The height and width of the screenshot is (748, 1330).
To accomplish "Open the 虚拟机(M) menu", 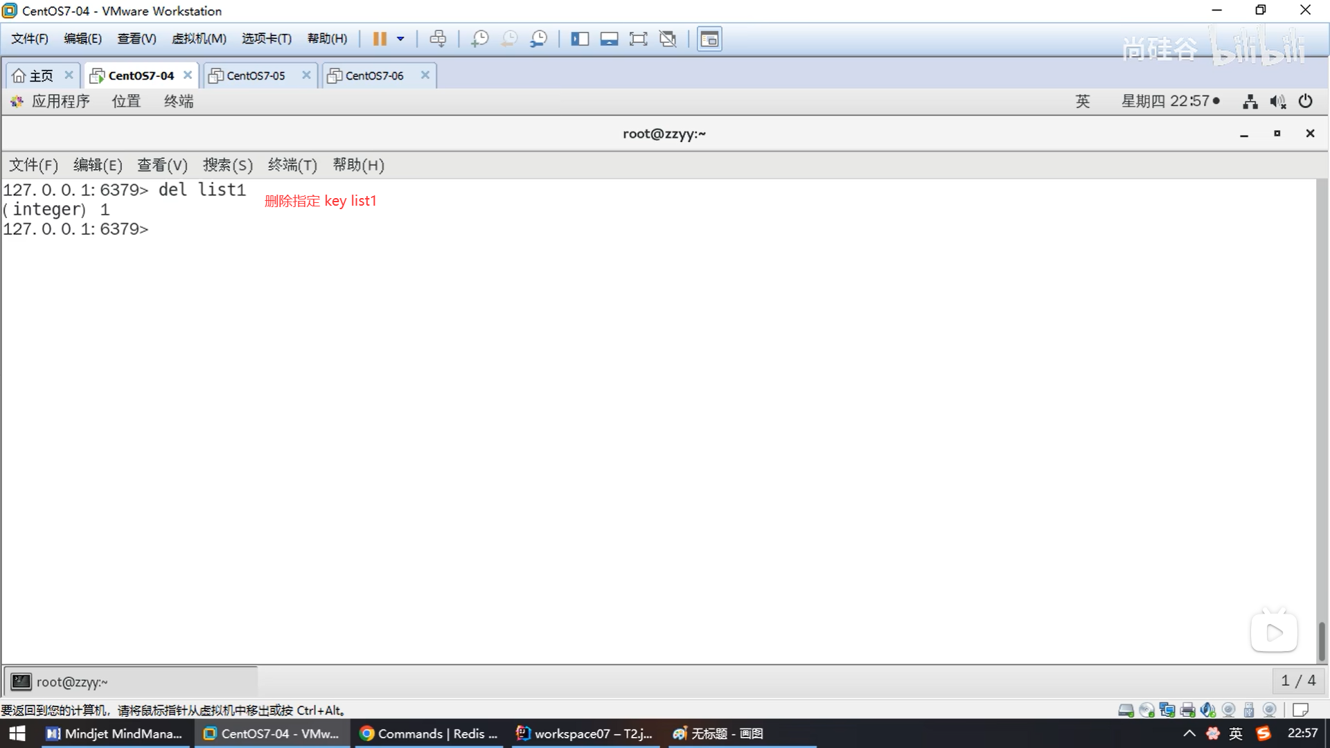I will (199, 39).
